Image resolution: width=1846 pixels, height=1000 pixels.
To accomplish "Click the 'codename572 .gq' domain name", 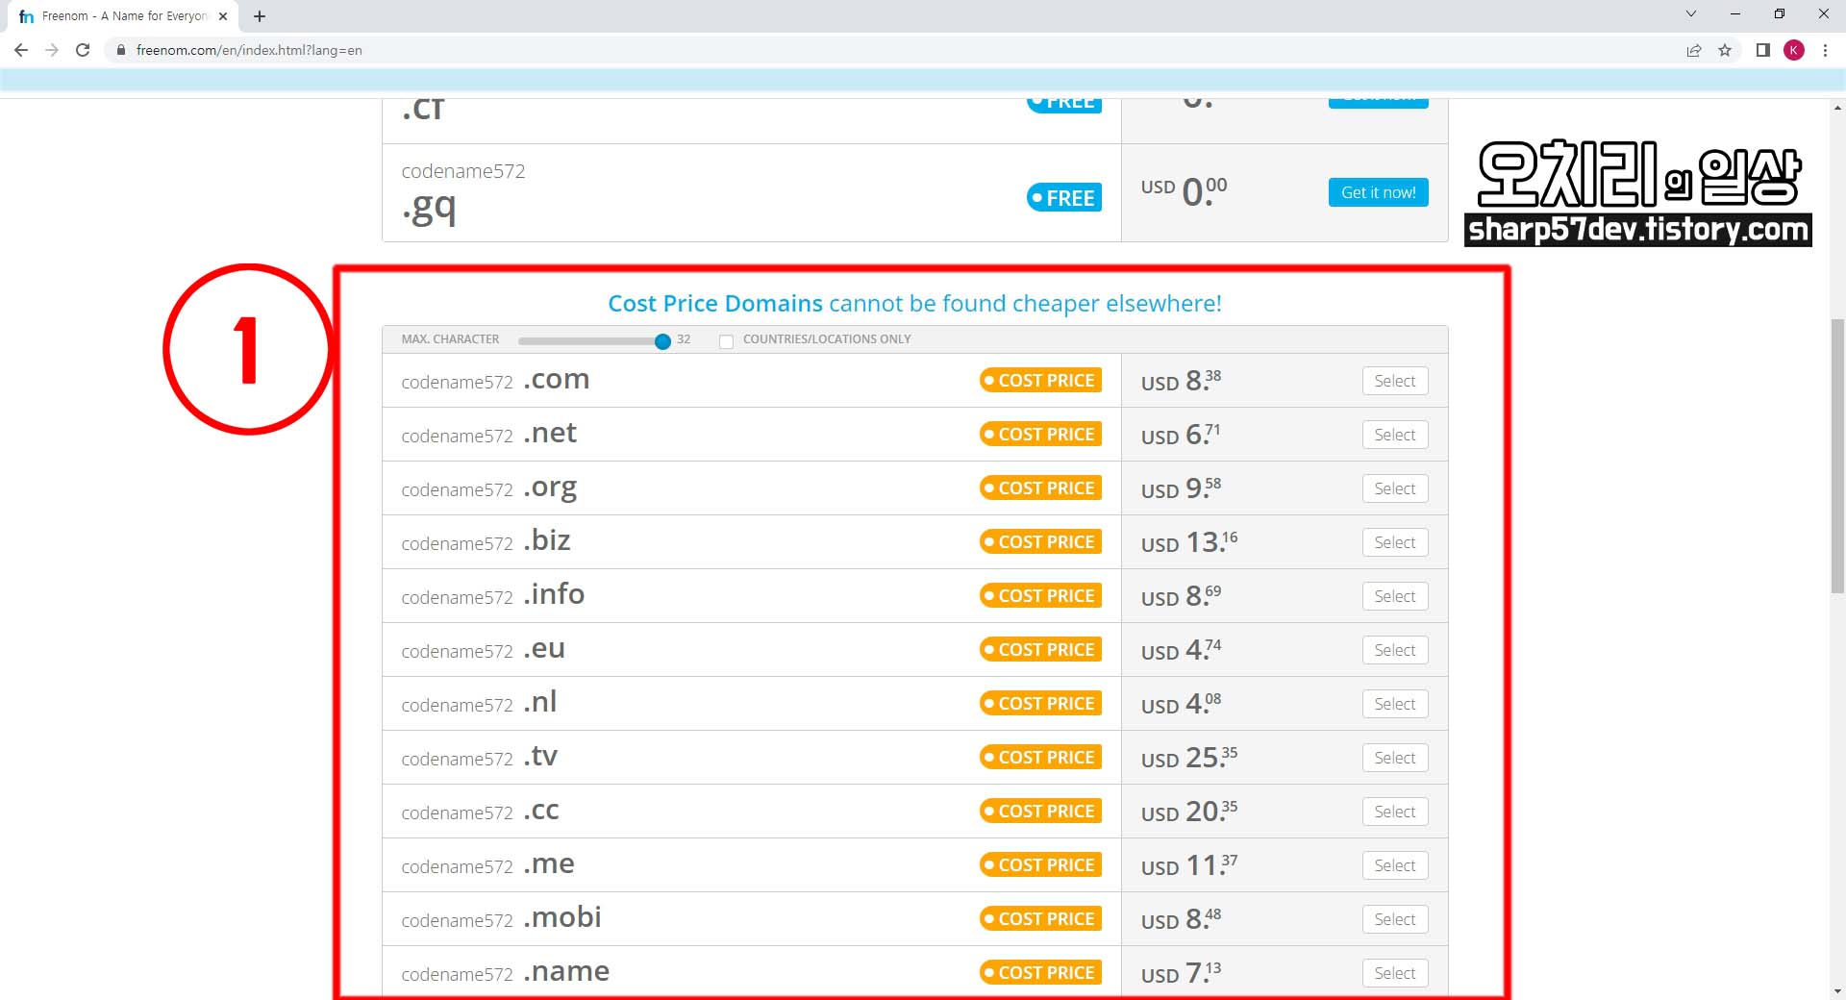I will 463,195.
